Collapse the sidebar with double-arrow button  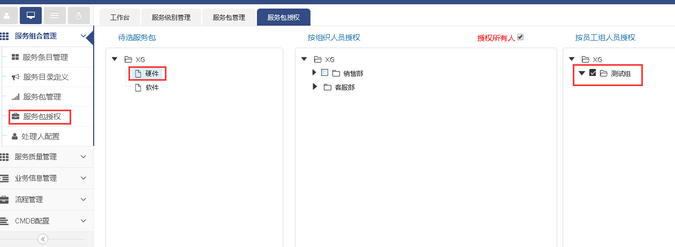(43, 239)
